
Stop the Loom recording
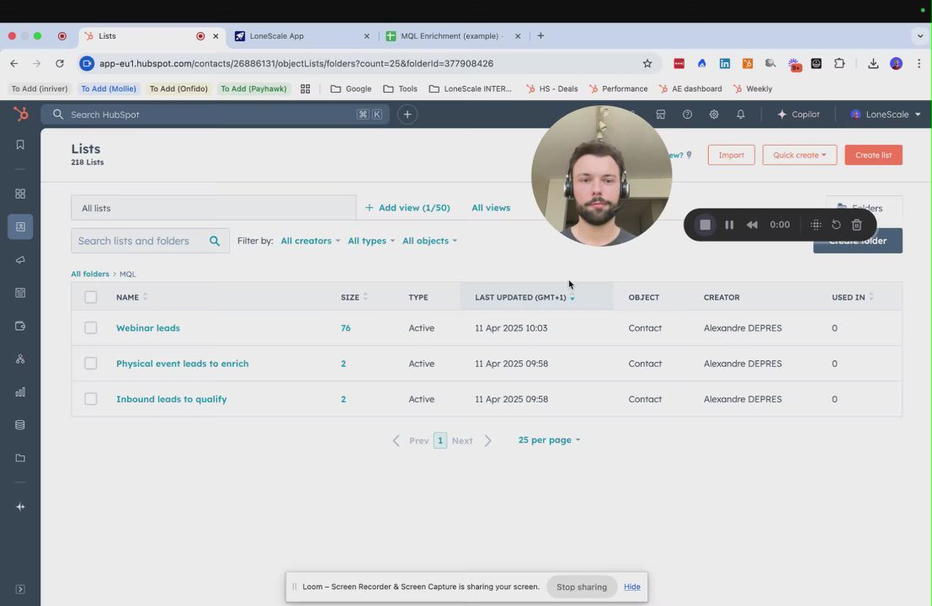[x=705, y=225]
